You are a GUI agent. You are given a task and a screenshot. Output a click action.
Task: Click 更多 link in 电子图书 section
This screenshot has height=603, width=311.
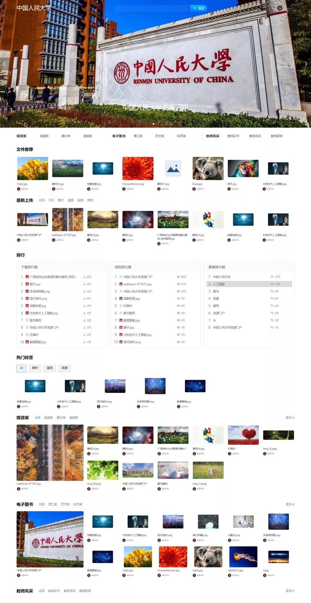pyautogui.click(x=290, y=504)
